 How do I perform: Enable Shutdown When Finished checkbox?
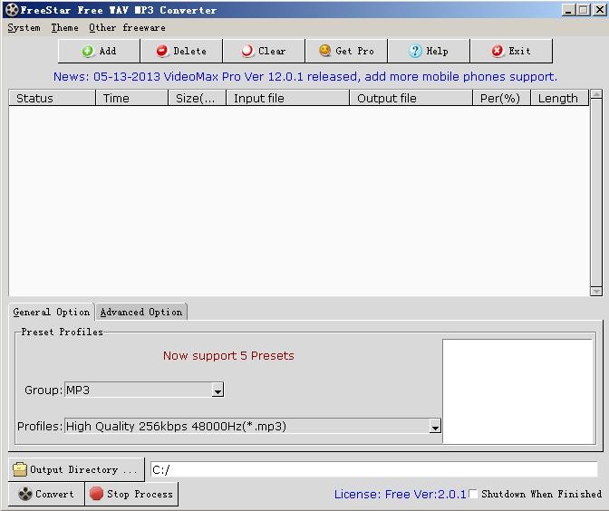point(473,494)
